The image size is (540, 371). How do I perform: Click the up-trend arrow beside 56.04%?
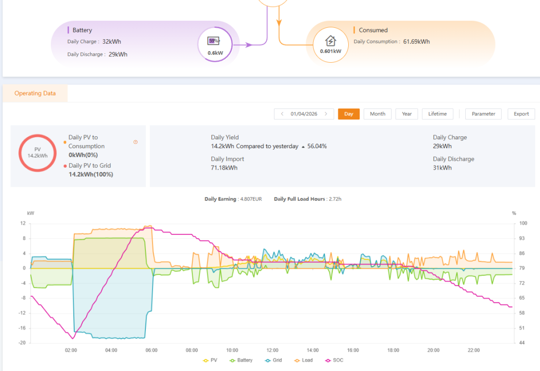point(303,147)
